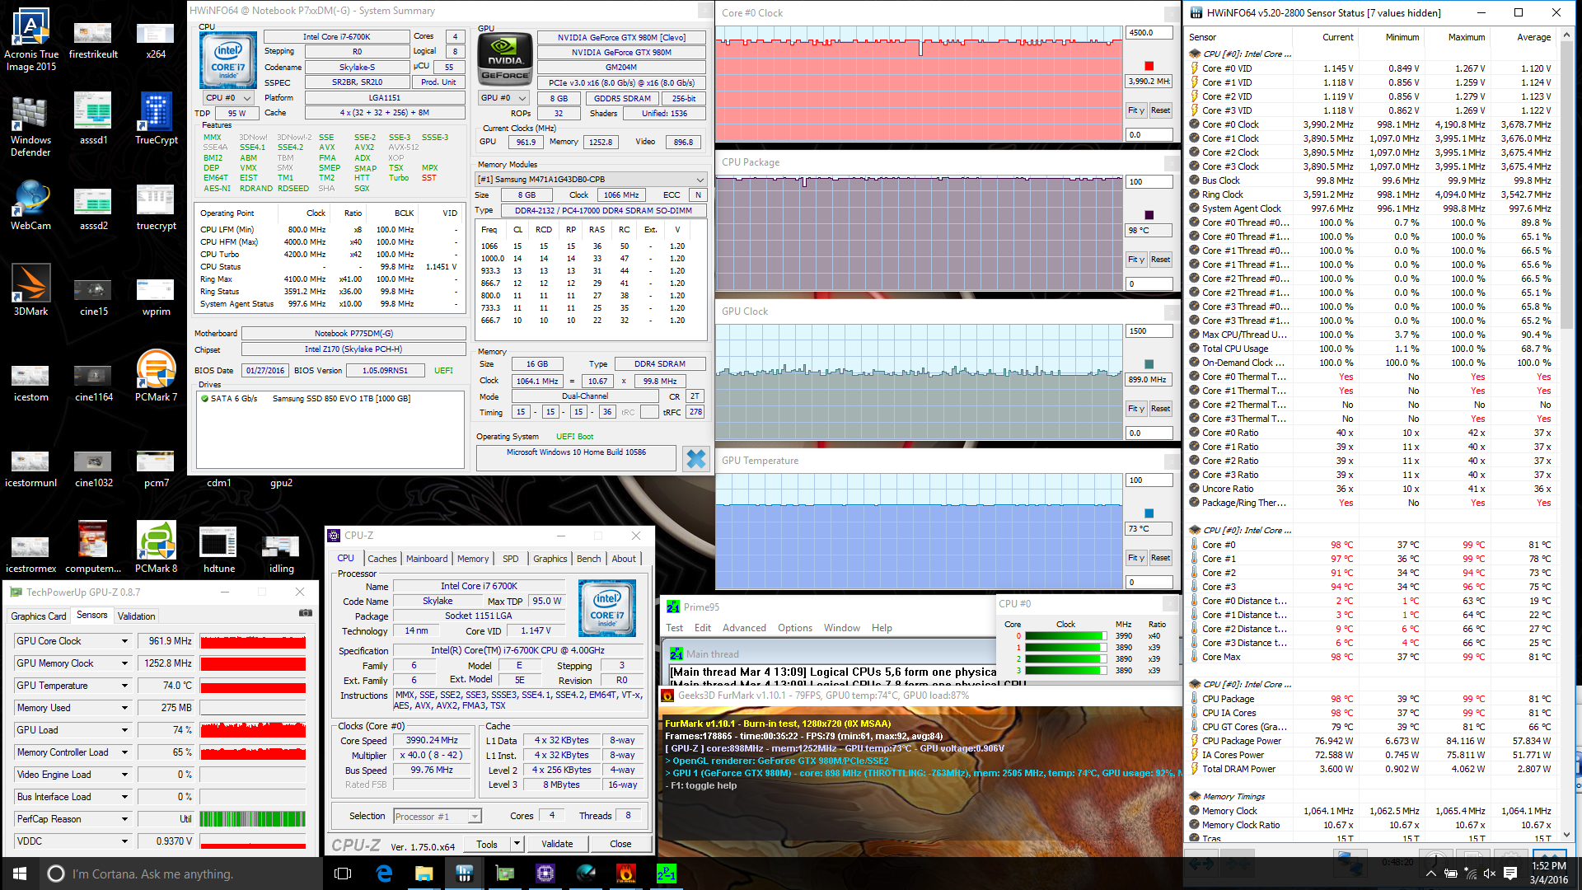Open the Test menu in Prime95

(674, 628)
